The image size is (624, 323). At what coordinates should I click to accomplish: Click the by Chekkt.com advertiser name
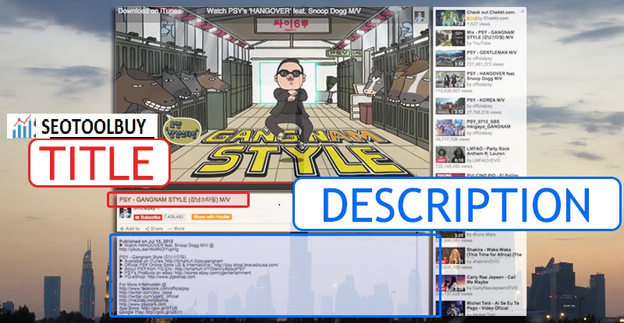click(x=493, y=18)
